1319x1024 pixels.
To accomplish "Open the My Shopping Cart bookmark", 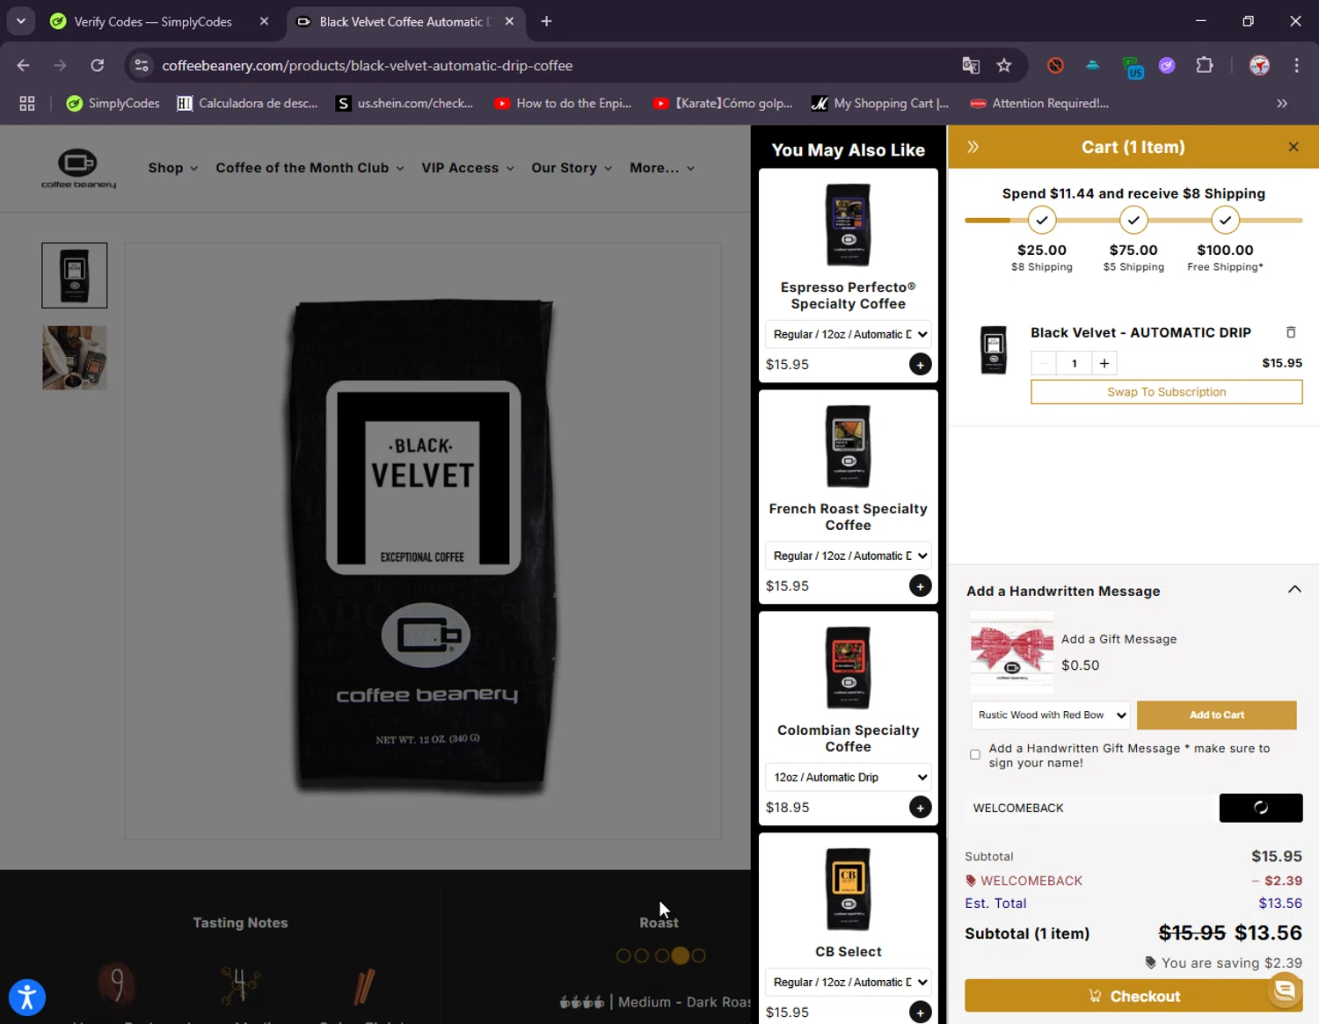I will [880, 103].
